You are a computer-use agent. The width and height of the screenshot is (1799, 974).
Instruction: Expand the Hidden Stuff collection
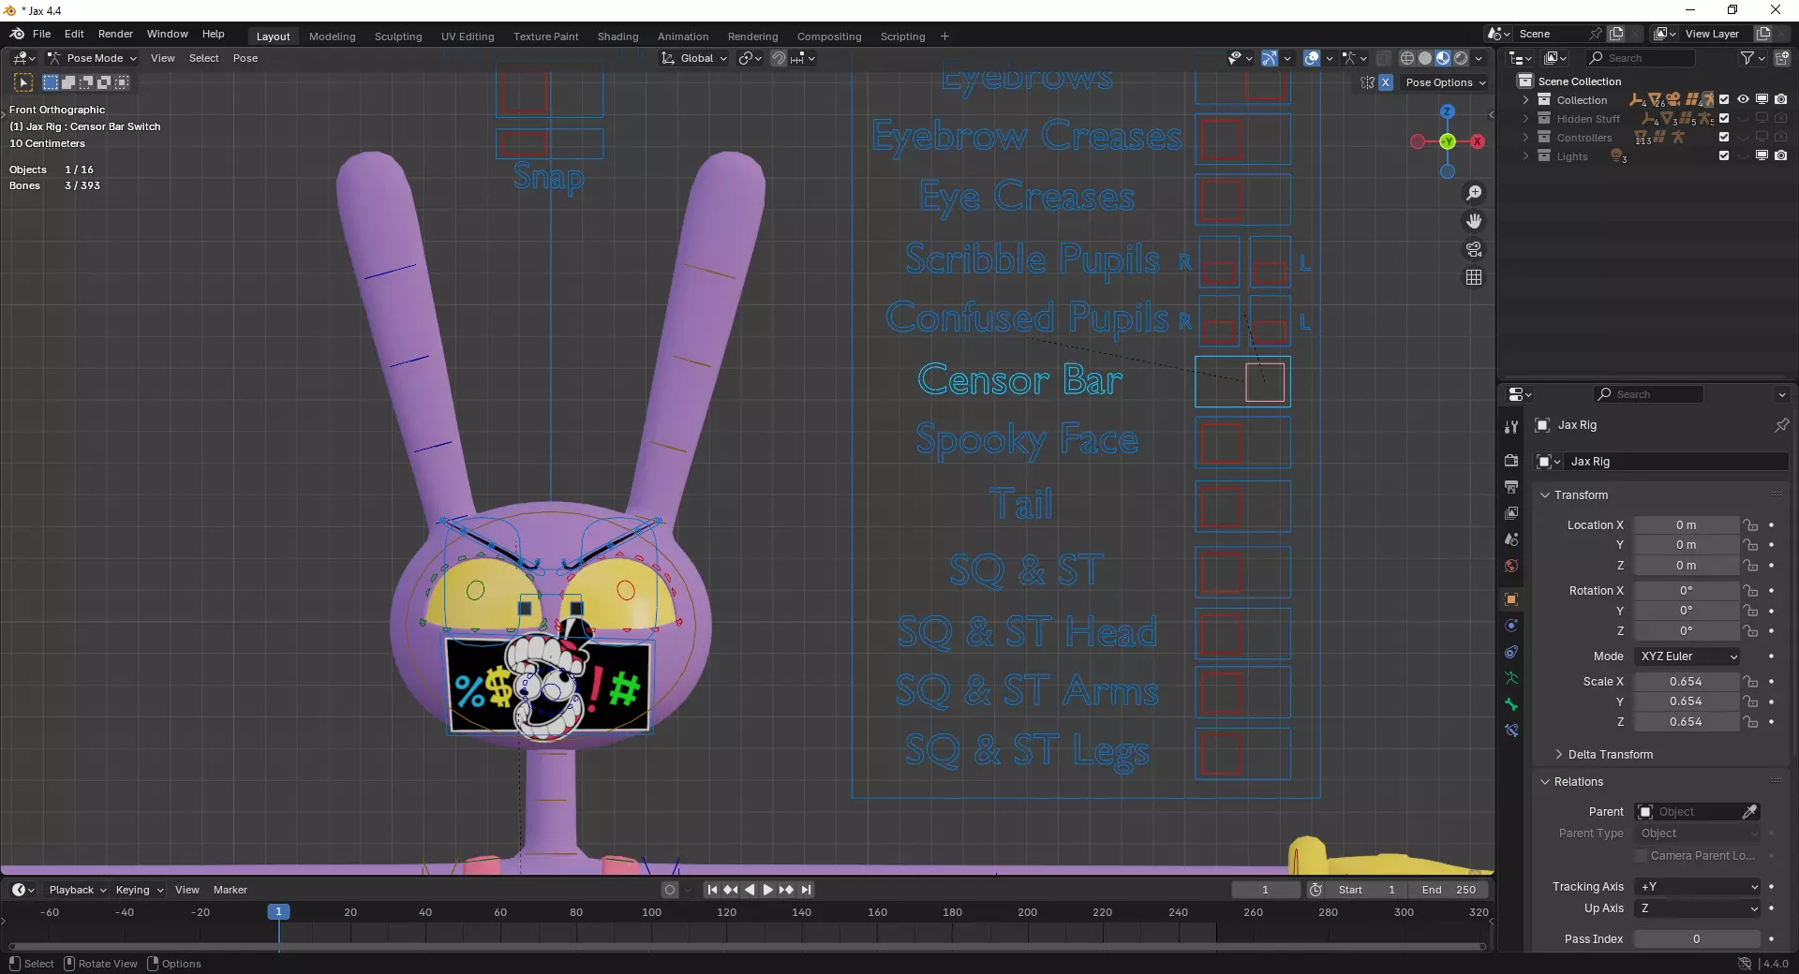[x=1525, y=118]
